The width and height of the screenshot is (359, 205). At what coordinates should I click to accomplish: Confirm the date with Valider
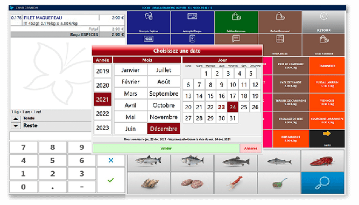tap(166, 149)
